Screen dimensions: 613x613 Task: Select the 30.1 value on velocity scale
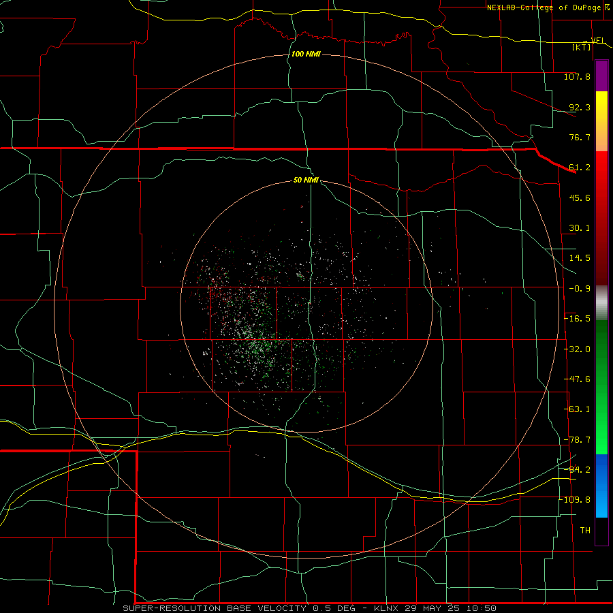(580, 228)
